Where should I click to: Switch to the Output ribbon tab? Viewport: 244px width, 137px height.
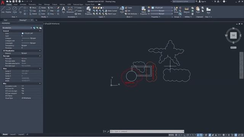click(55, 4)
